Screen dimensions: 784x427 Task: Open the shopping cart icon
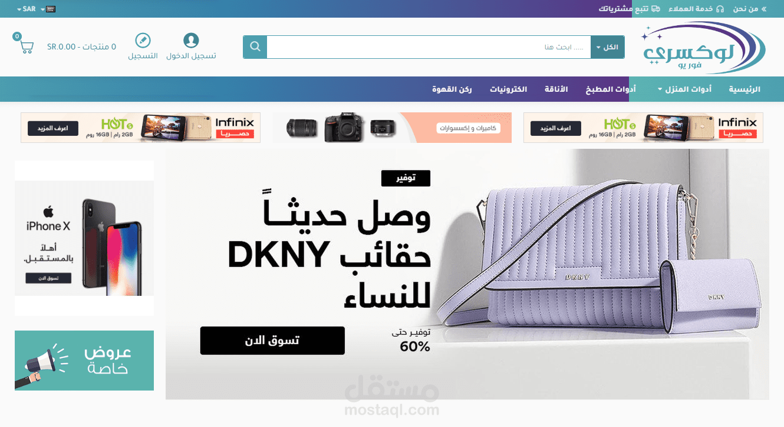[27, 46]
